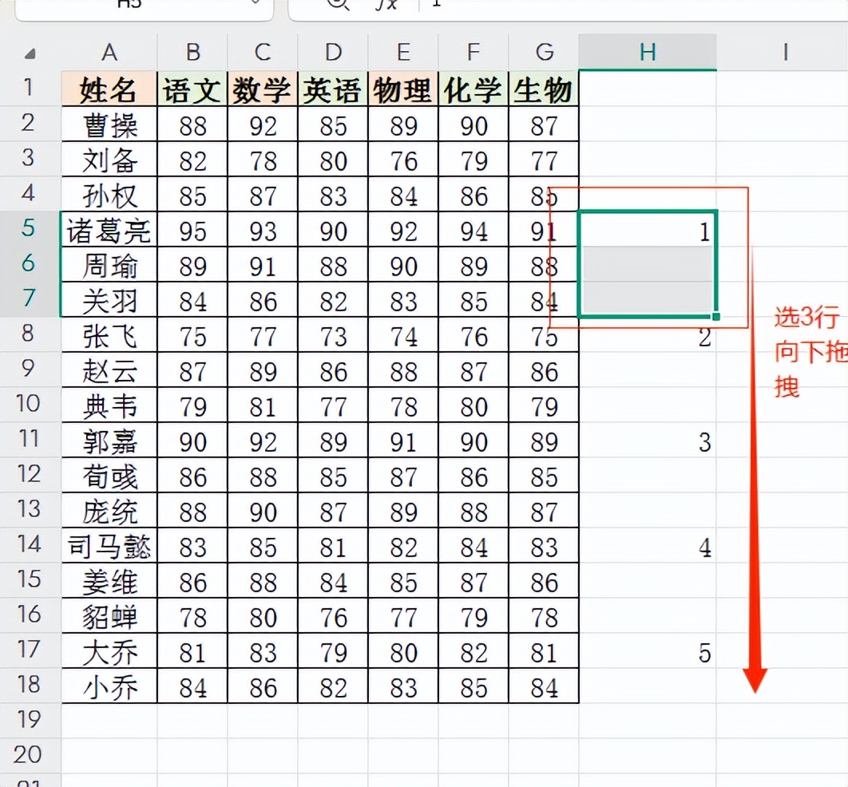Viewport: 848px width, 787px height.
Task: Click the name cell 小乔
Action: pos(109,686)
